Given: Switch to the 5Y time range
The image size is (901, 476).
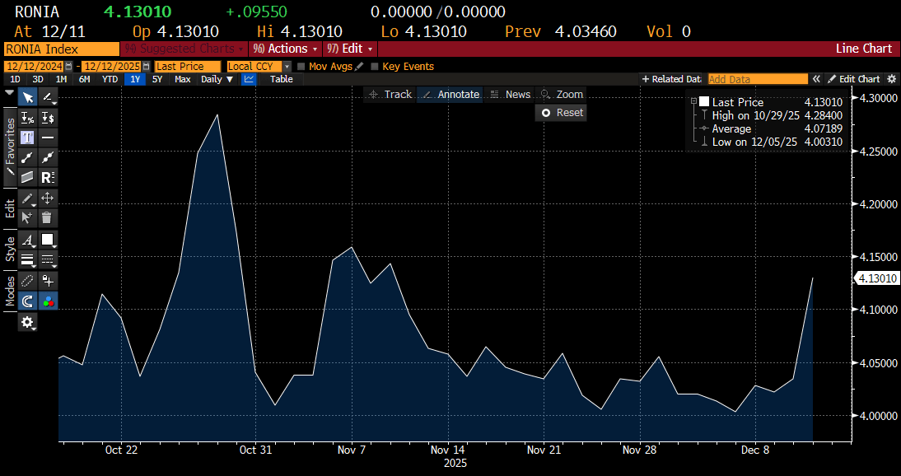Looking at the screenshot, I should [x=157, y=79].
